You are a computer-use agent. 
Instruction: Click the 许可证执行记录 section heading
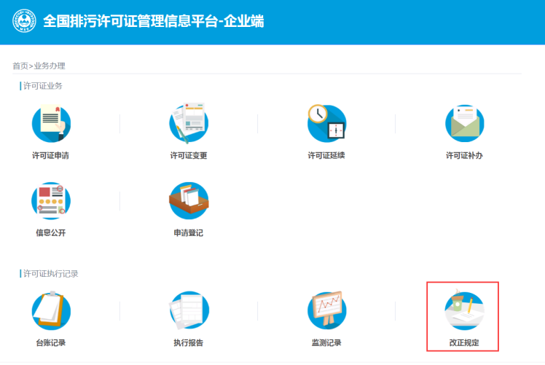[x=51, y=274]
